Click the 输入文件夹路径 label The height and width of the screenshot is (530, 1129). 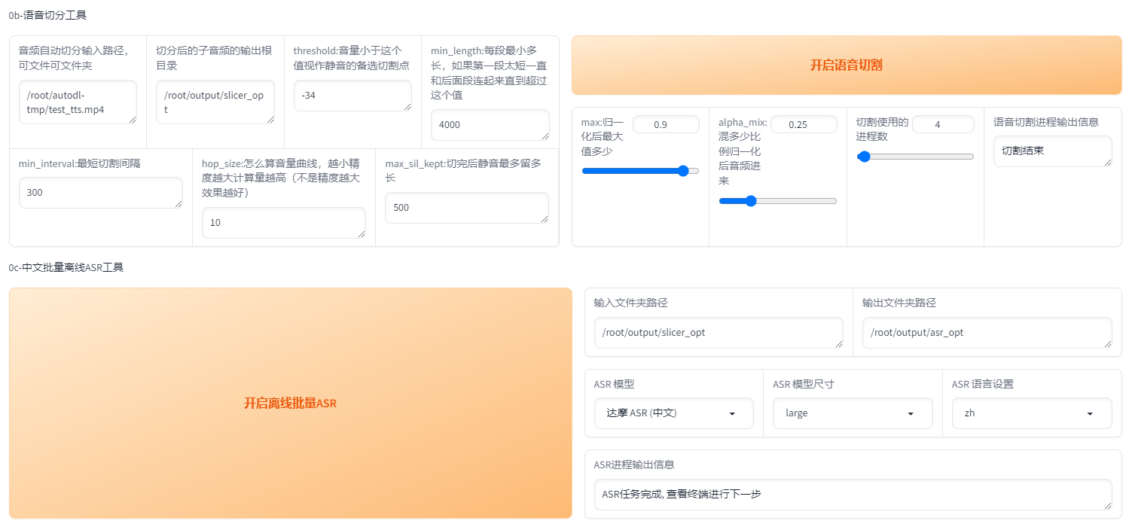click(631, 303)
